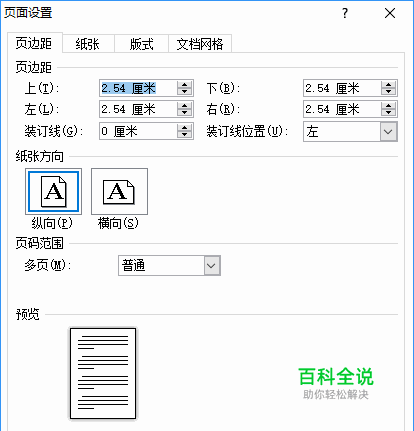414x431 pixels.
Task: Decrease top margin with down spinner arrow
Action: [x=184, y=92]
